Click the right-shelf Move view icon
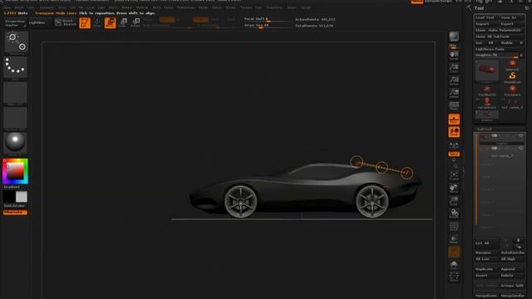 pyautogui.click(x=454, y=189)
